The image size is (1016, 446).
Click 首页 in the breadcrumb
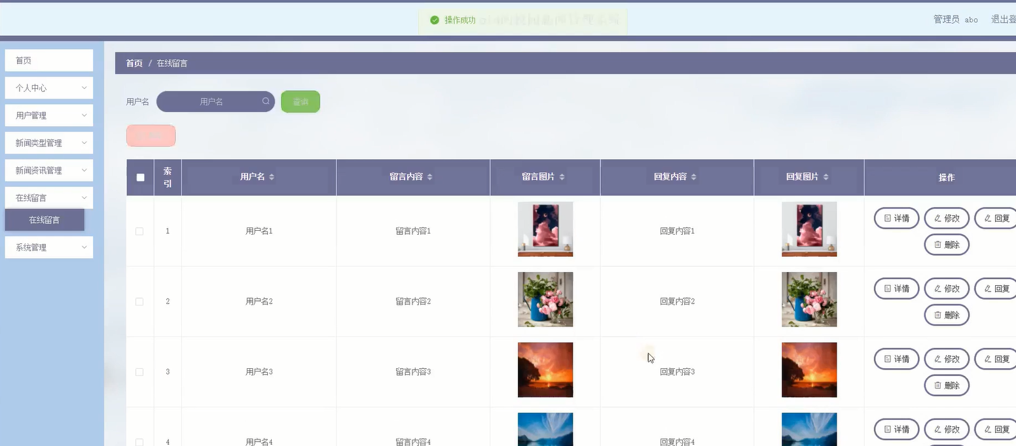click(134, 63)
